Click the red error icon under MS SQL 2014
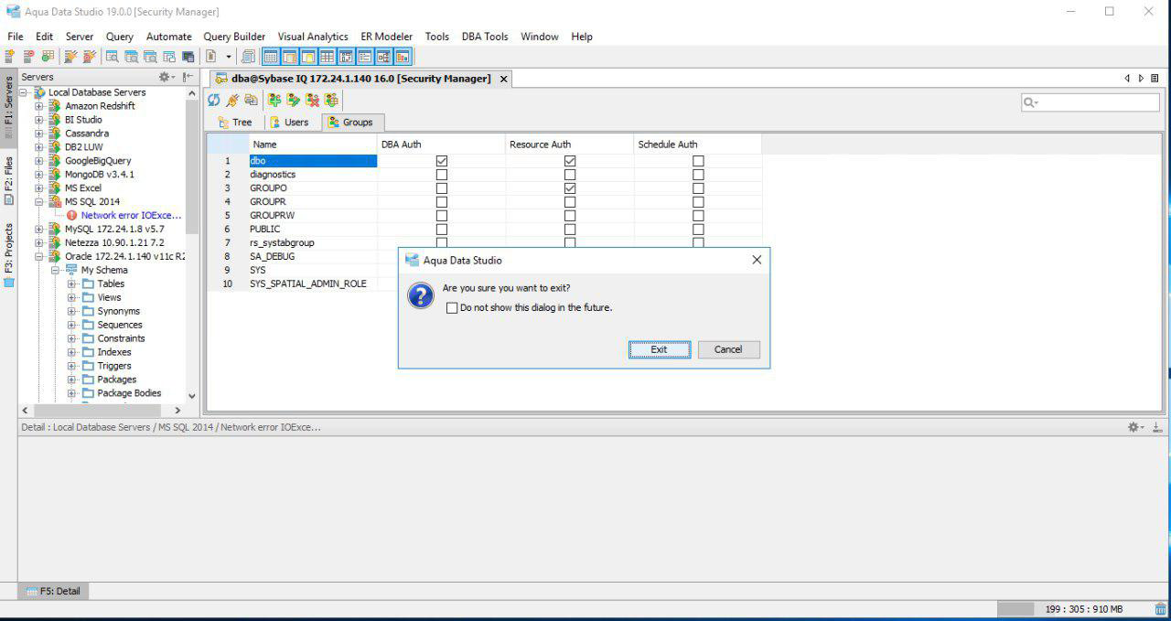This screenshot has width=1171, height=621. point(71,216)
